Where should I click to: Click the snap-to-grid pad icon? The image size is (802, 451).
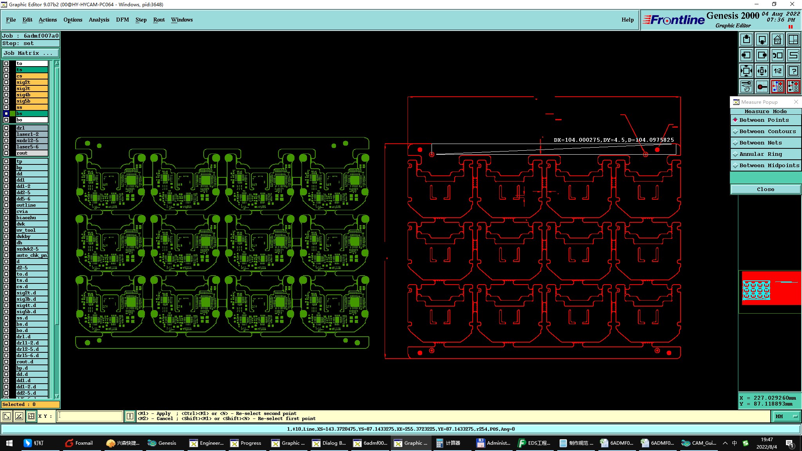click(x=762, y=87)
